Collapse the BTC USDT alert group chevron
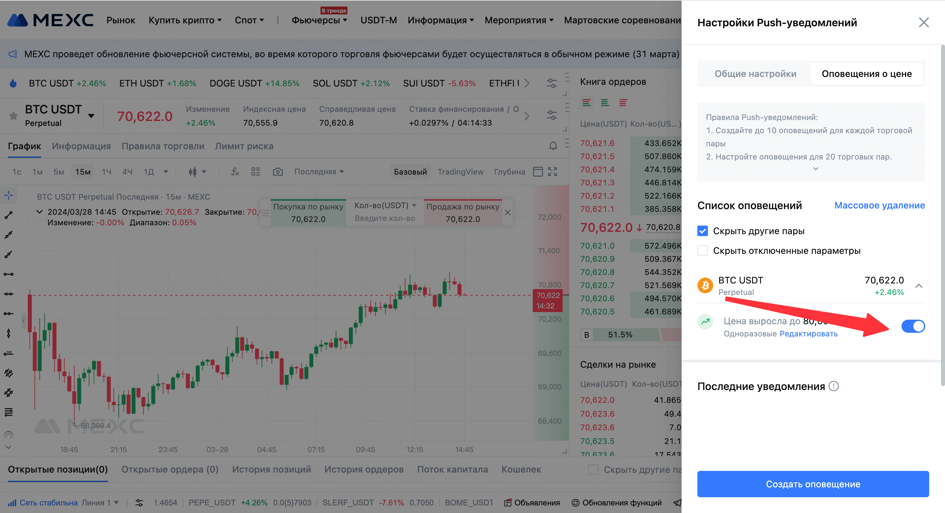This screenshot has width=945, height=513. point(918,286)
